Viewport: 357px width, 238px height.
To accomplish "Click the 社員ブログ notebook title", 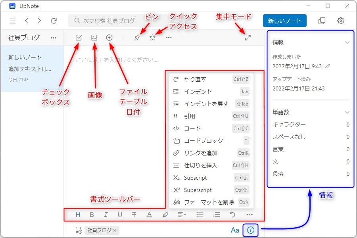I will 24,38.
